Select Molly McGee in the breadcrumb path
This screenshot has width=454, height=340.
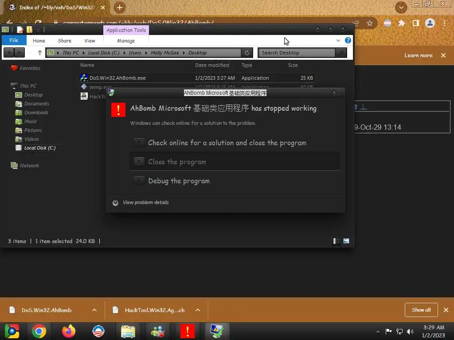[165, 53]
